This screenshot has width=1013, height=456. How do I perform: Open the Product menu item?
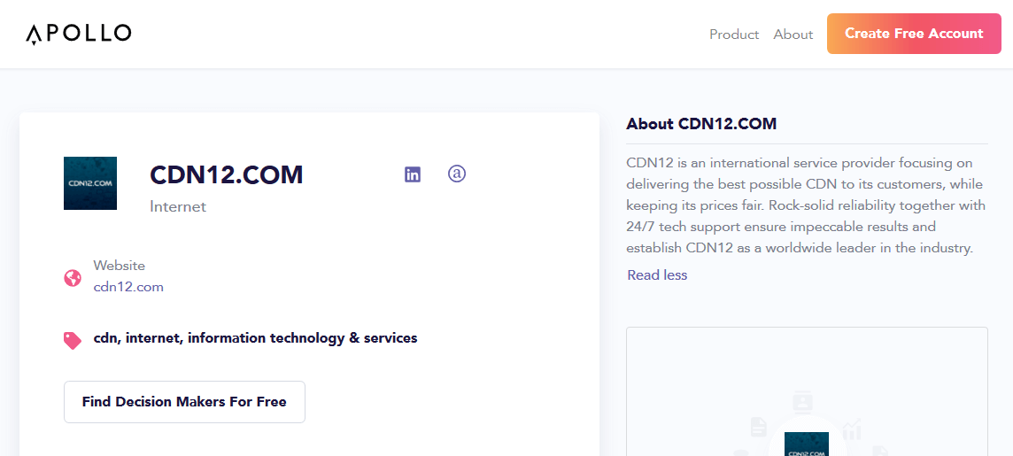click(x=734, y=35)
